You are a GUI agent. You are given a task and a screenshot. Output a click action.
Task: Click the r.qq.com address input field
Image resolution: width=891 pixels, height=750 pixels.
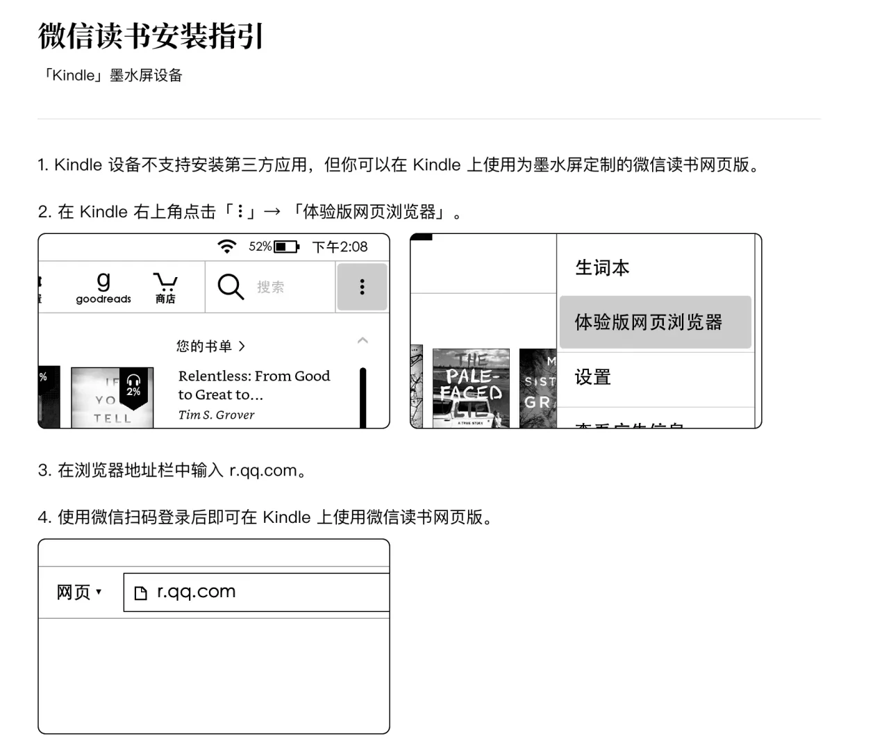256,592
